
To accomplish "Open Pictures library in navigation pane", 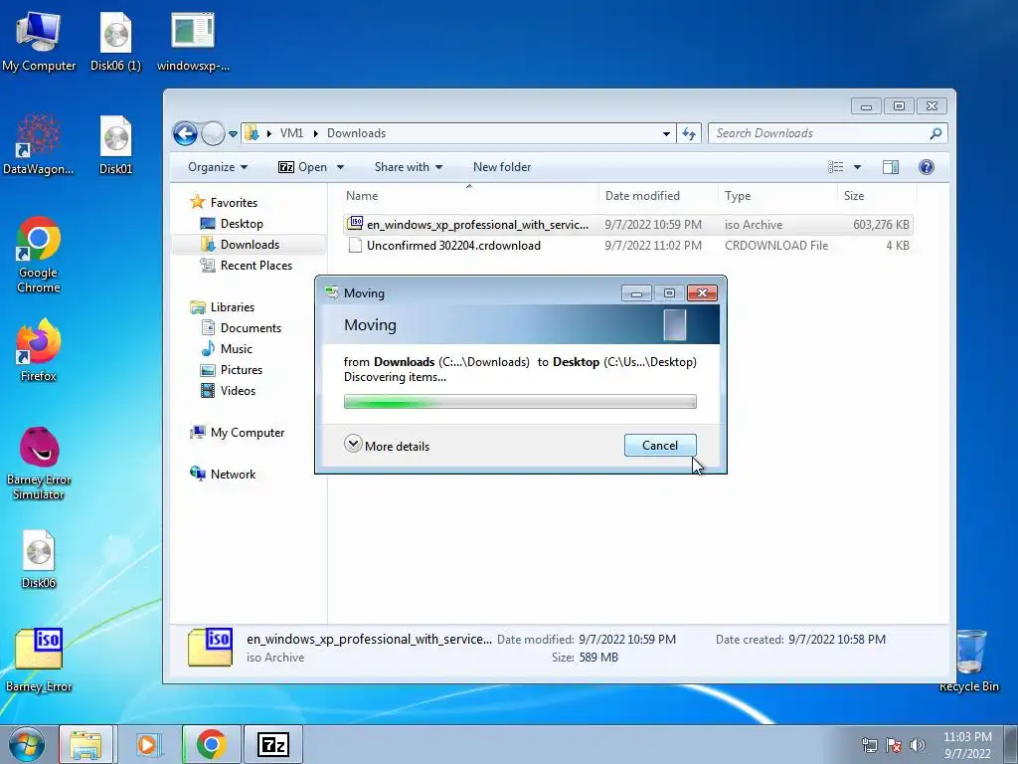I will pos(241,370).
